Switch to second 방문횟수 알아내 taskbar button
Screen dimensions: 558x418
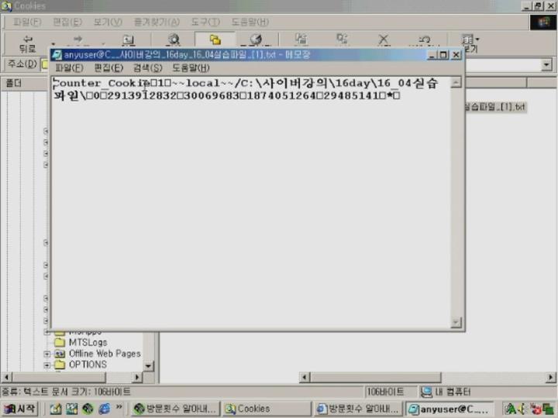point(358,409)
